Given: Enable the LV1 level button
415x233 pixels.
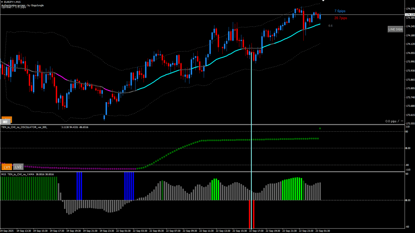Looking at the screenshot, I should [7, 167].
